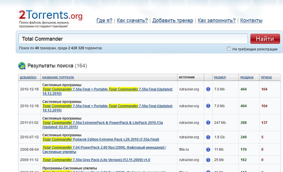Open info icon for 7.04 PowerPack 11 Mb torrent
Screen dimensions: 283x172
(x=208, y=149)
